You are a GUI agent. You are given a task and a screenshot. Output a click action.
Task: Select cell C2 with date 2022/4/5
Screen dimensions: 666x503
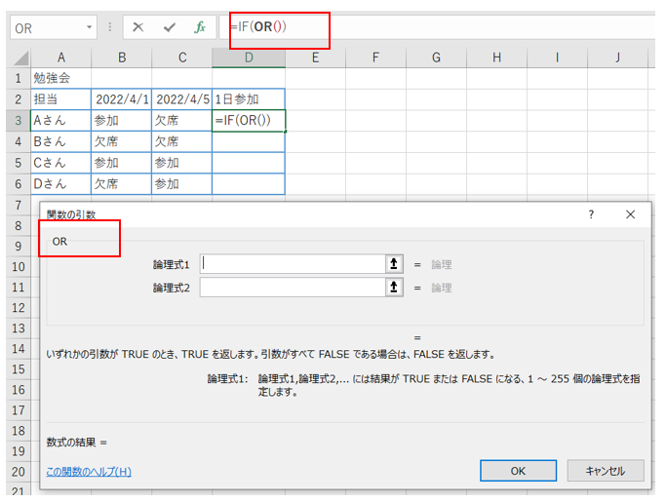(181, 98)
